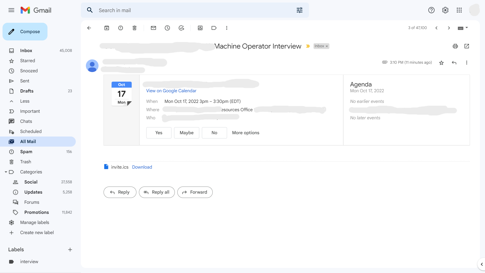Image resolution: width=485 pixels, height=273 pixels.
Task: Click the Gmail logo
Action: pos(36,10)
